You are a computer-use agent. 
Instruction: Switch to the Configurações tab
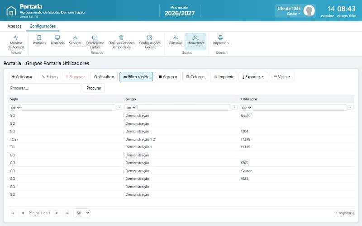coord(43,26)
